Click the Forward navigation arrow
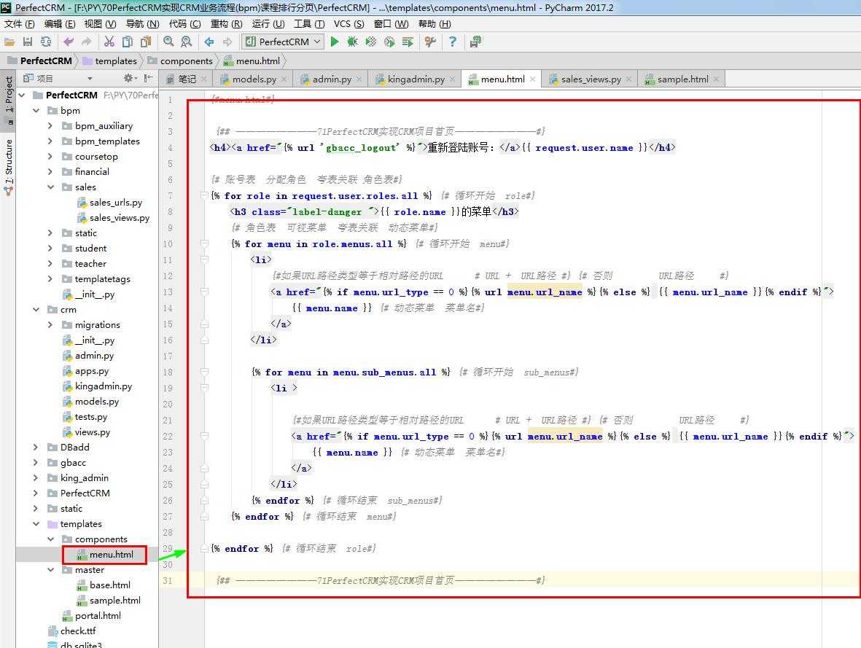The height and width of the screenshot is (648, 861). [x=227, y=42]
